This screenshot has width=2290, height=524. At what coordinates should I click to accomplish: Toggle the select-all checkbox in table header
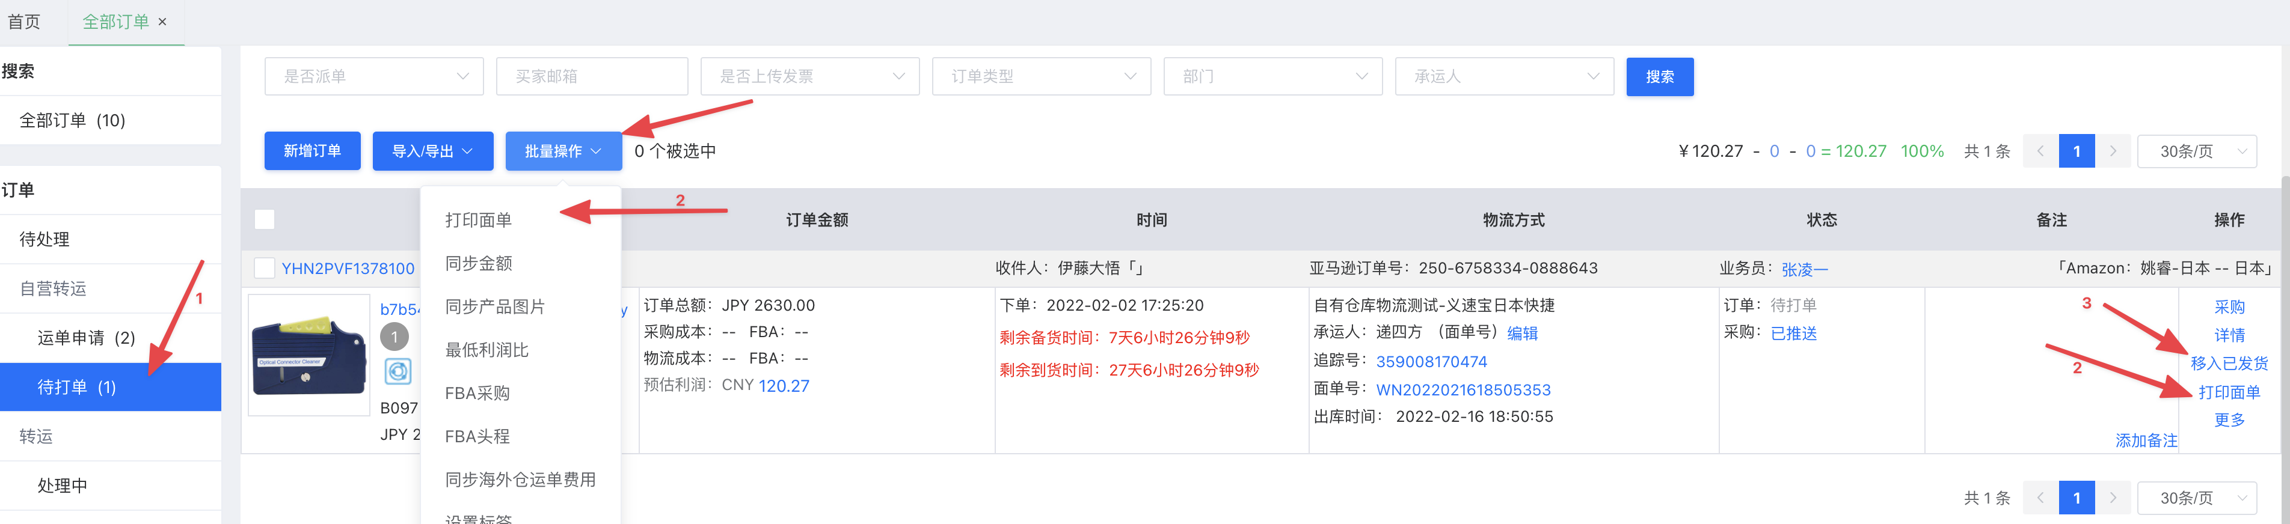pyautogui.click(x=265, y=219)
